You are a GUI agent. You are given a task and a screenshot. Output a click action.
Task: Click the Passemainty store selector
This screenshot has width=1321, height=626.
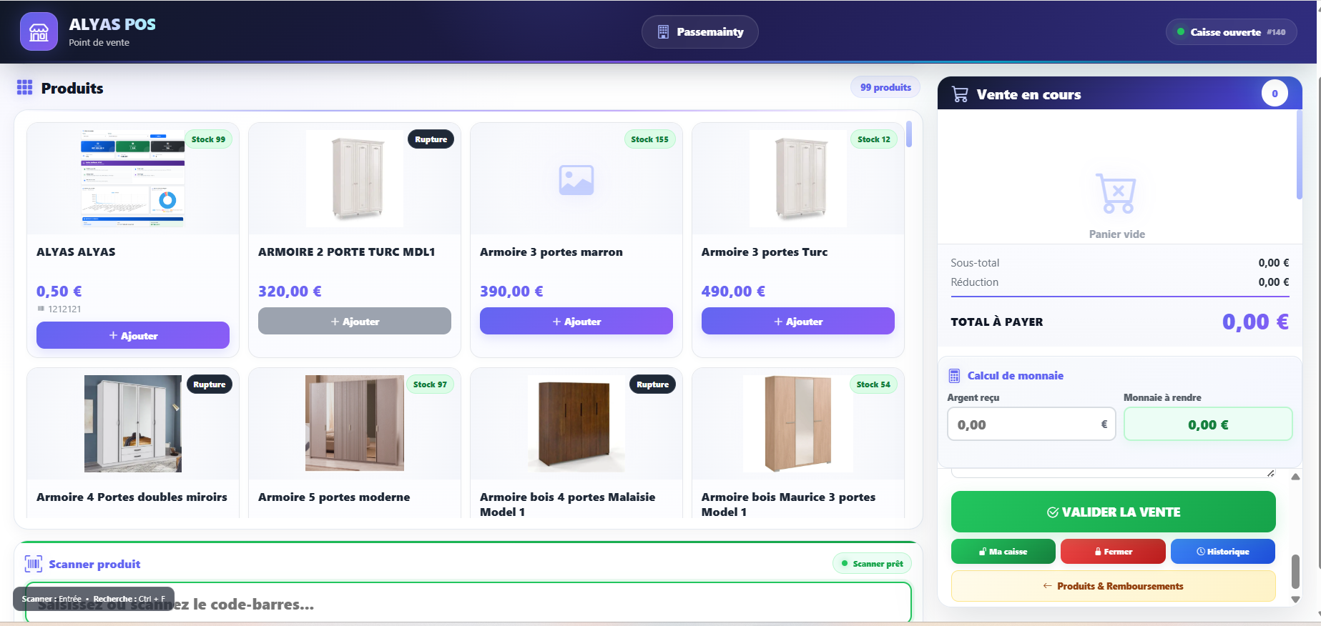(700, 32)
